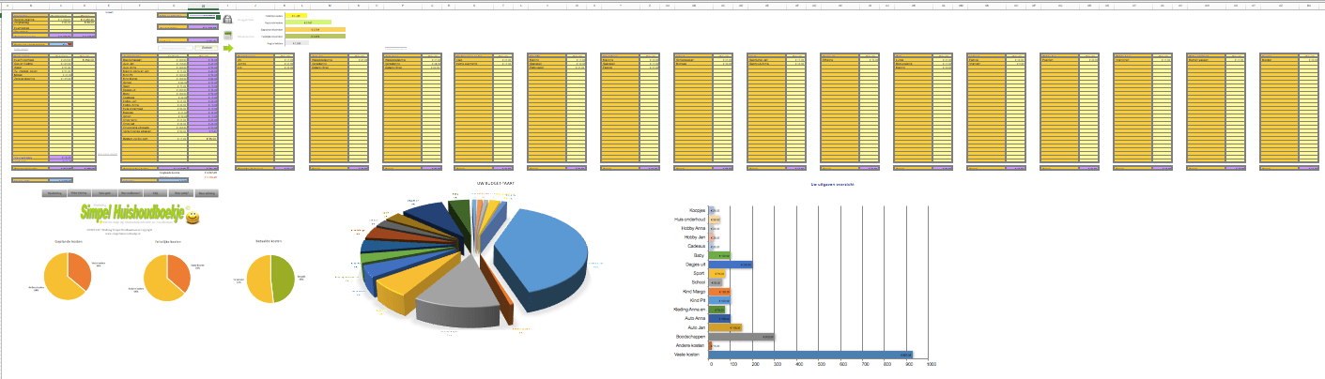The height and width of the screenshot is (379, 1325).
Task: Select the Koopjes axis label
Action: (697, 210)
